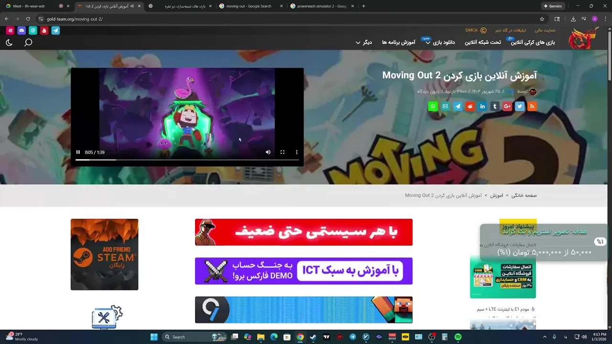The height and width of the screenshot is (344, 612).
Task: Open the video in fullscreen
Action: tap(282, 152)
